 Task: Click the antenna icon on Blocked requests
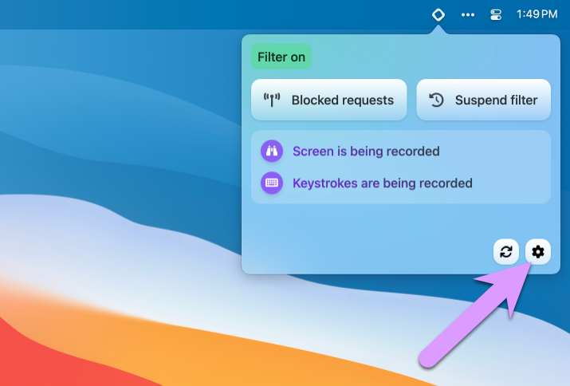click(x=273, y=100)
